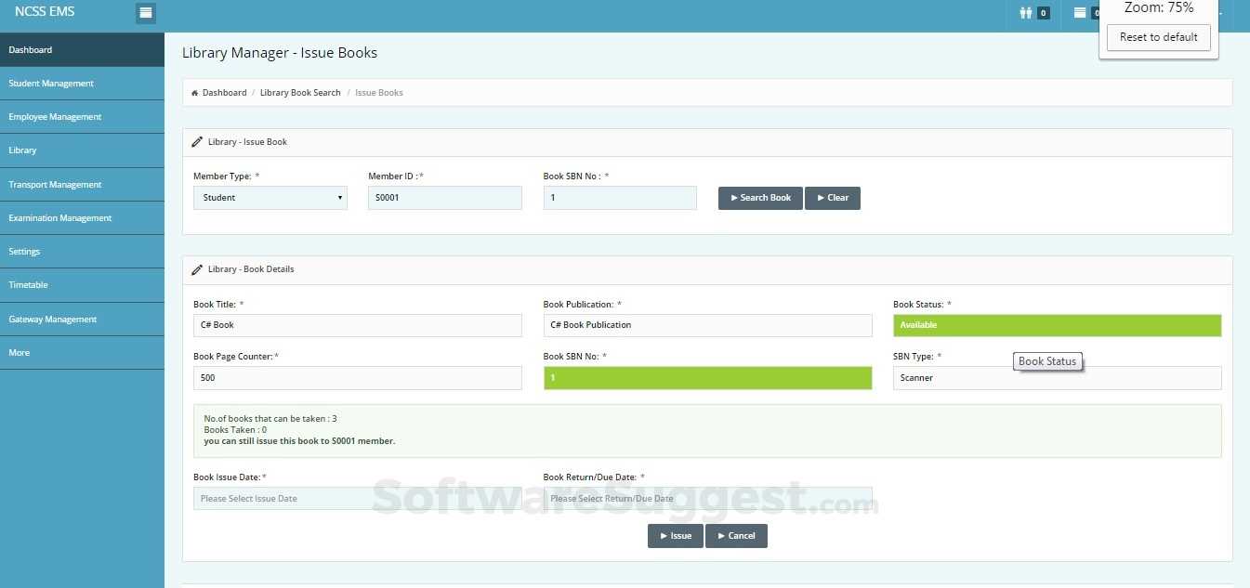Open the Member Type dropdown
1250x588 pixels.
(270, 198)
